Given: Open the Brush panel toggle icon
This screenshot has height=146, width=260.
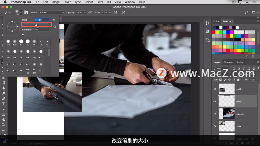Looking at the screenshot, I should (26, 12).
